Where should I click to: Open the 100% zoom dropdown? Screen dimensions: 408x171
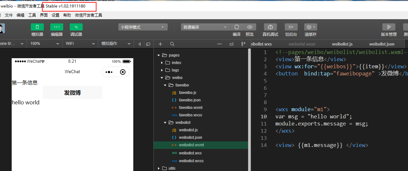click(x=44, y=44)
